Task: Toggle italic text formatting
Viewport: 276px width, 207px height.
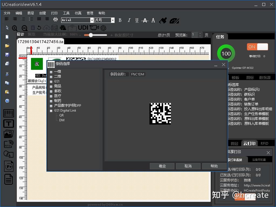Action: click(x=129, y=20)
